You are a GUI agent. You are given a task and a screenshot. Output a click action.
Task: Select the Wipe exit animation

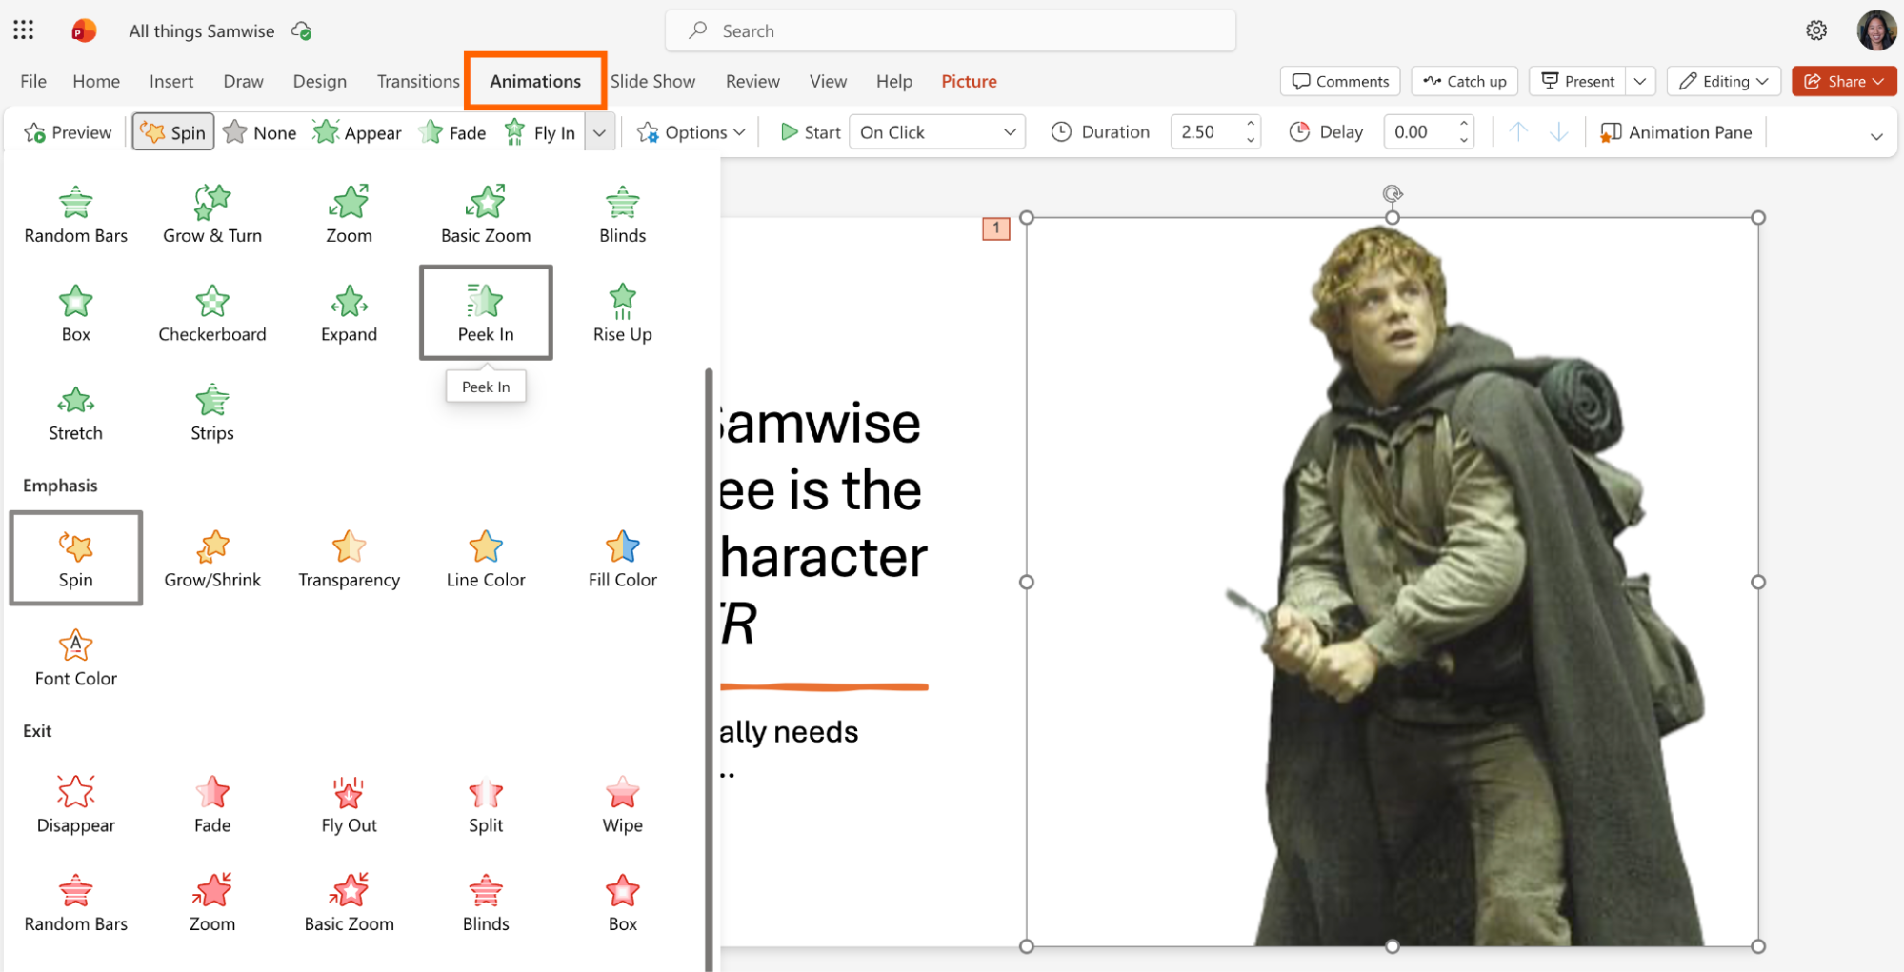coord(622,805)
